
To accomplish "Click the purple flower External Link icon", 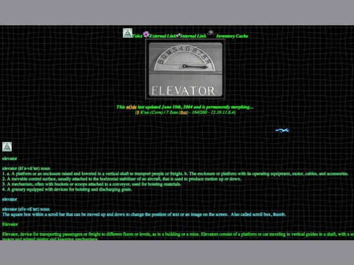I will click(146, 34).
